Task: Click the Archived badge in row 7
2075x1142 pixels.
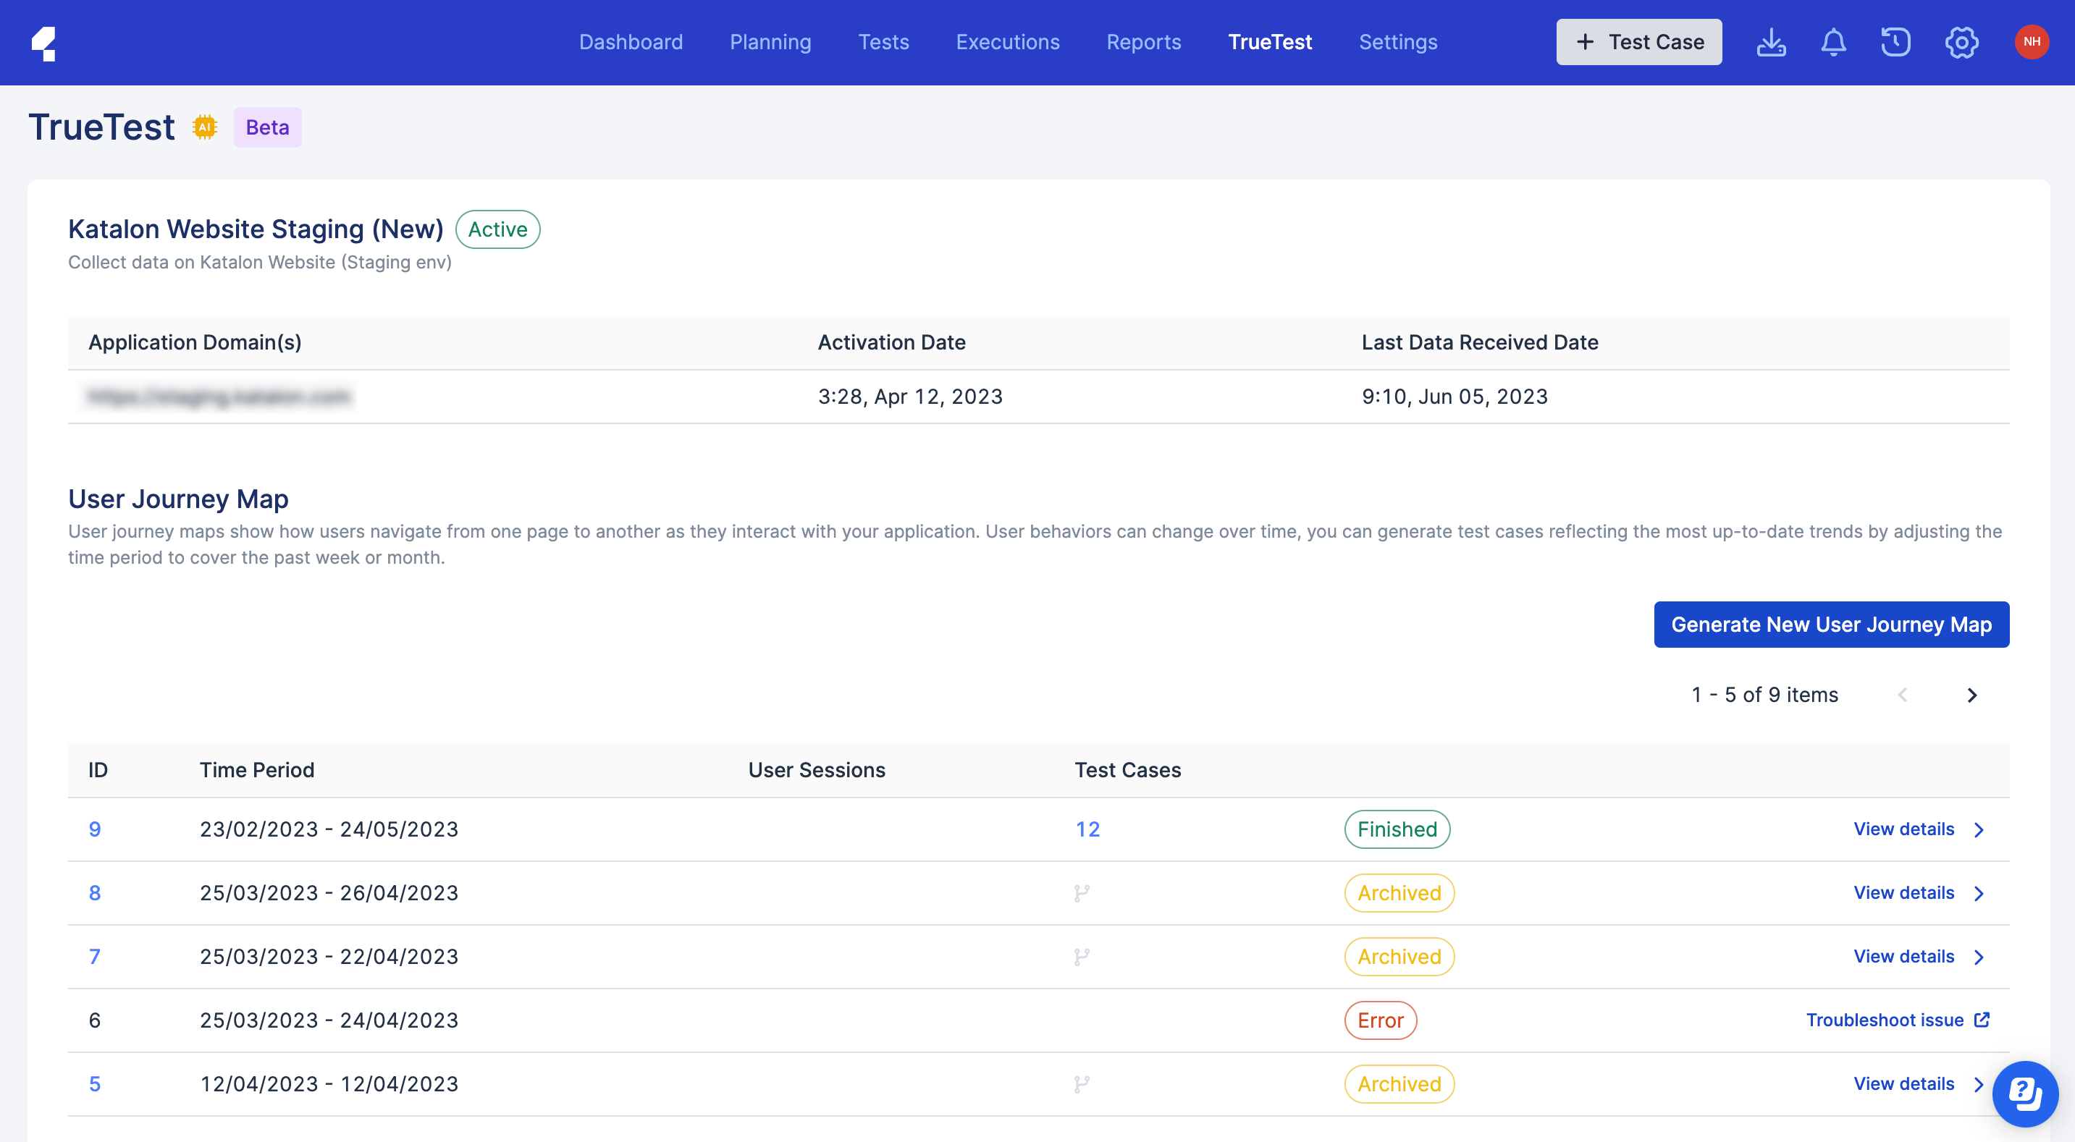Action: pos(1400,957)
